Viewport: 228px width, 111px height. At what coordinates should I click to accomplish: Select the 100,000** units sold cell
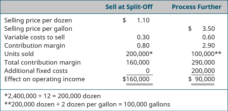[206, 54]
